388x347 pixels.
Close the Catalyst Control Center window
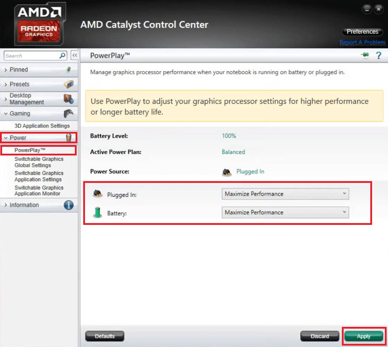coord(378,9)
